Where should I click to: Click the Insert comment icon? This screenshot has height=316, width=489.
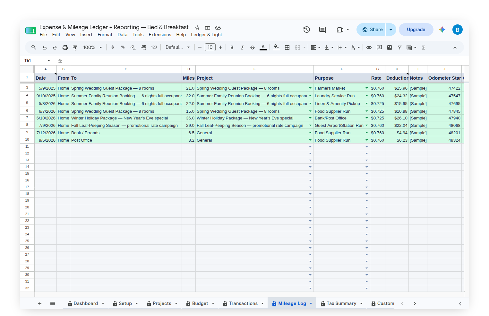(x=379, y=48)
